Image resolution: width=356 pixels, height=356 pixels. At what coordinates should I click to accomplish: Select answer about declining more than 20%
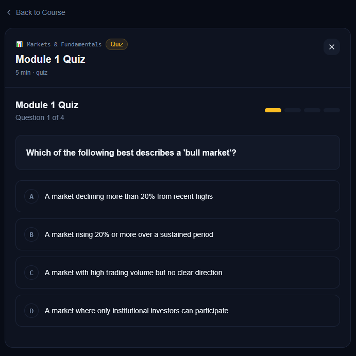click(x=129, y=196)
